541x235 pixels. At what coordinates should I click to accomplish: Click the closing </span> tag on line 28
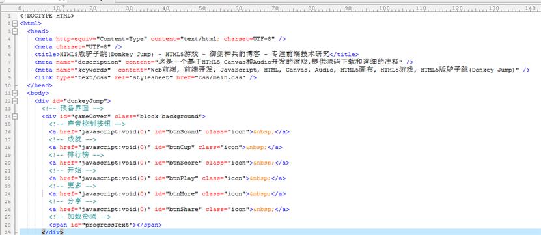pos(148,225)
